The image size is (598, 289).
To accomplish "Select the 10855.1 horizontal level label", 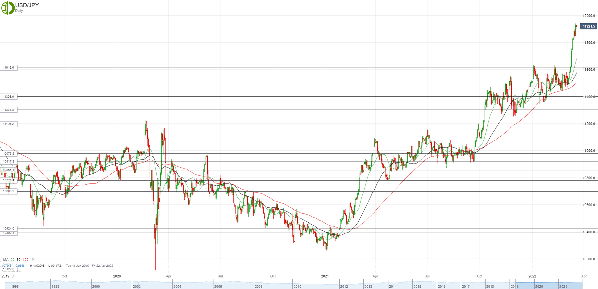I will (x=8, y=170).
